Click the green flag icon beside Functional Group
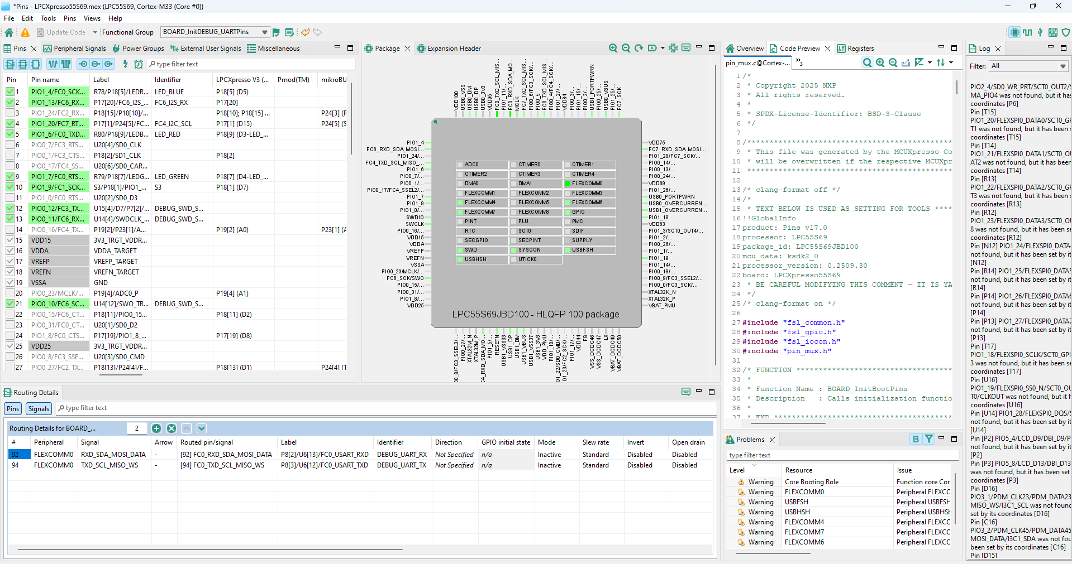The width and height of the screenshot is (1072, 564). [276, 32]
